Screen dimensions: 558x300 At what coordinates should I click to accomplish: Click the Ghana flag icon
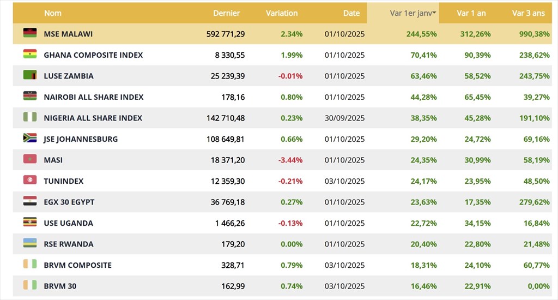(x=29, y=55)
